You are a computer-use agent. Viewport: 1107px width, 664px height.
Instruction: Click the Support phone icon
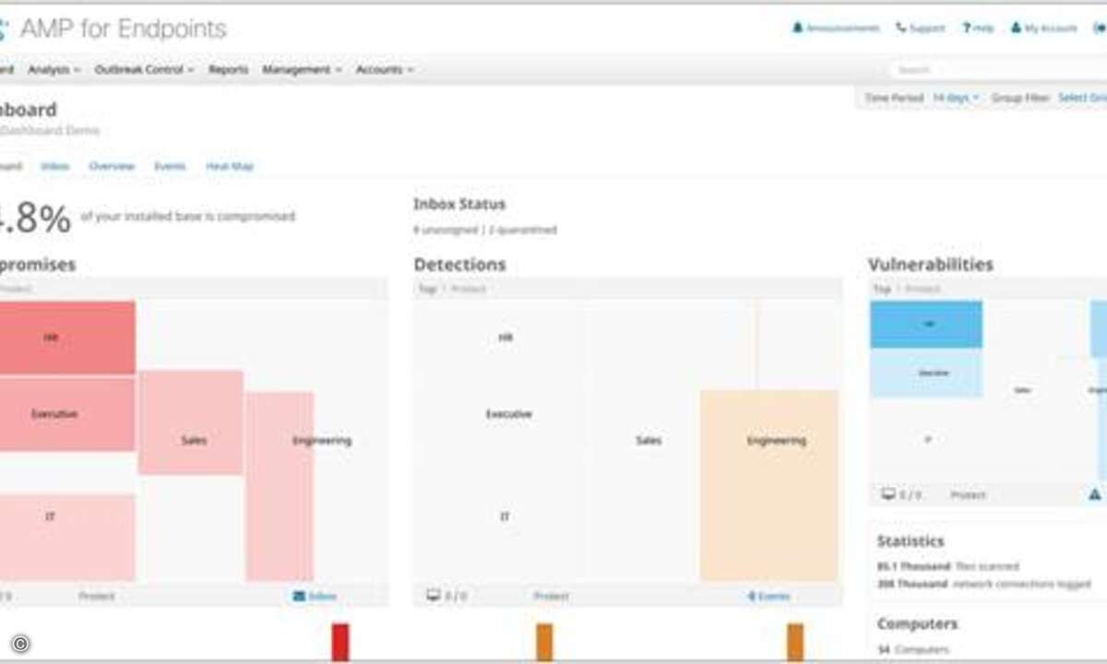coord(900,29)
